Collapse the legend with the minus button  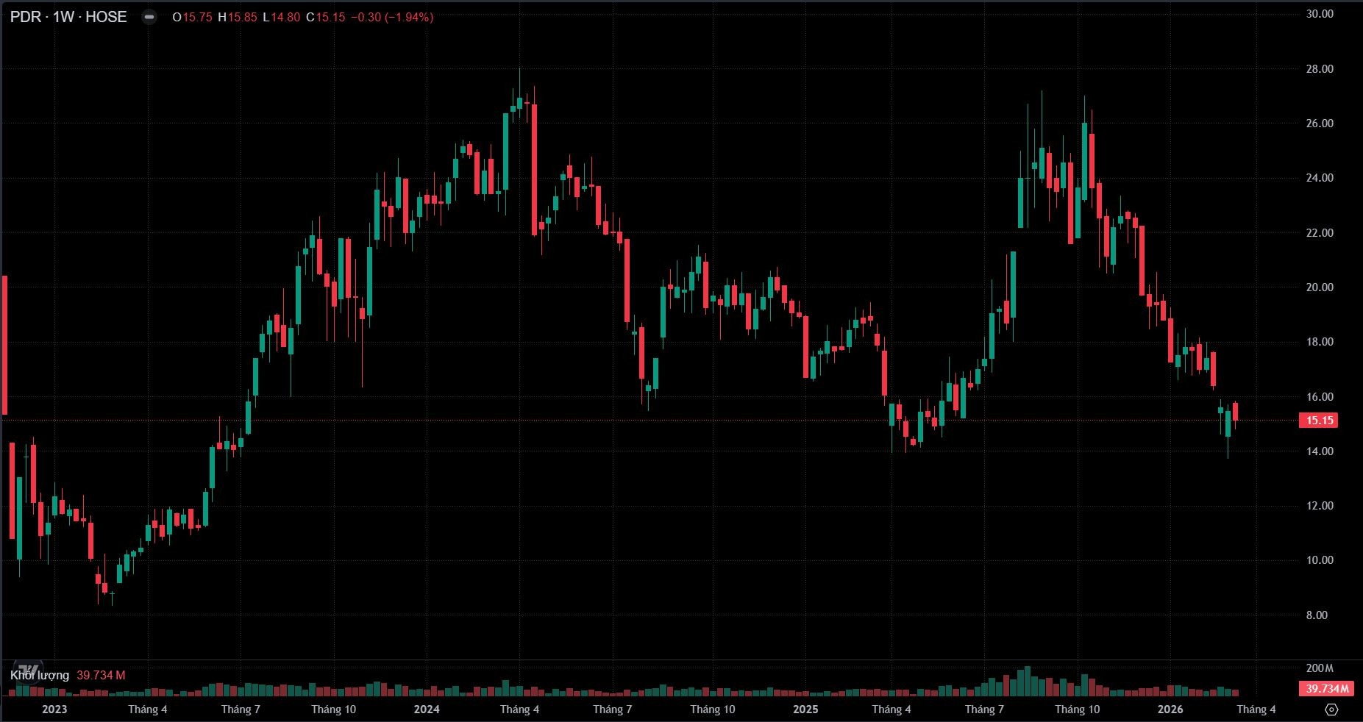pyautogui.click(x=149, y=17)
